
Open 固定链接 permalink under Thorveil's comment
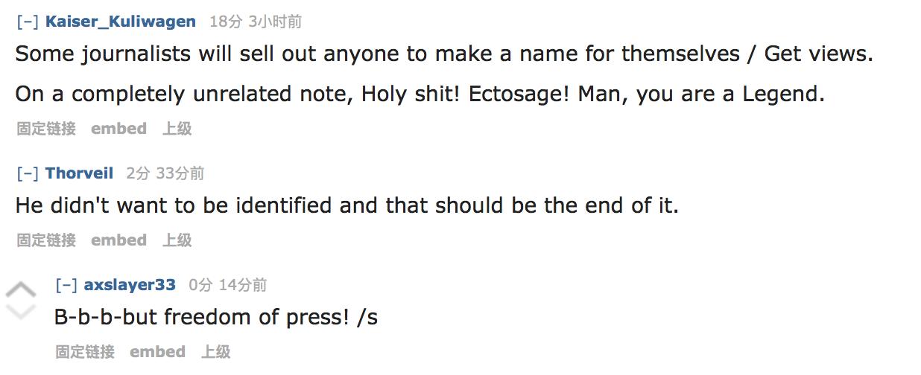(x=46, y=240)
